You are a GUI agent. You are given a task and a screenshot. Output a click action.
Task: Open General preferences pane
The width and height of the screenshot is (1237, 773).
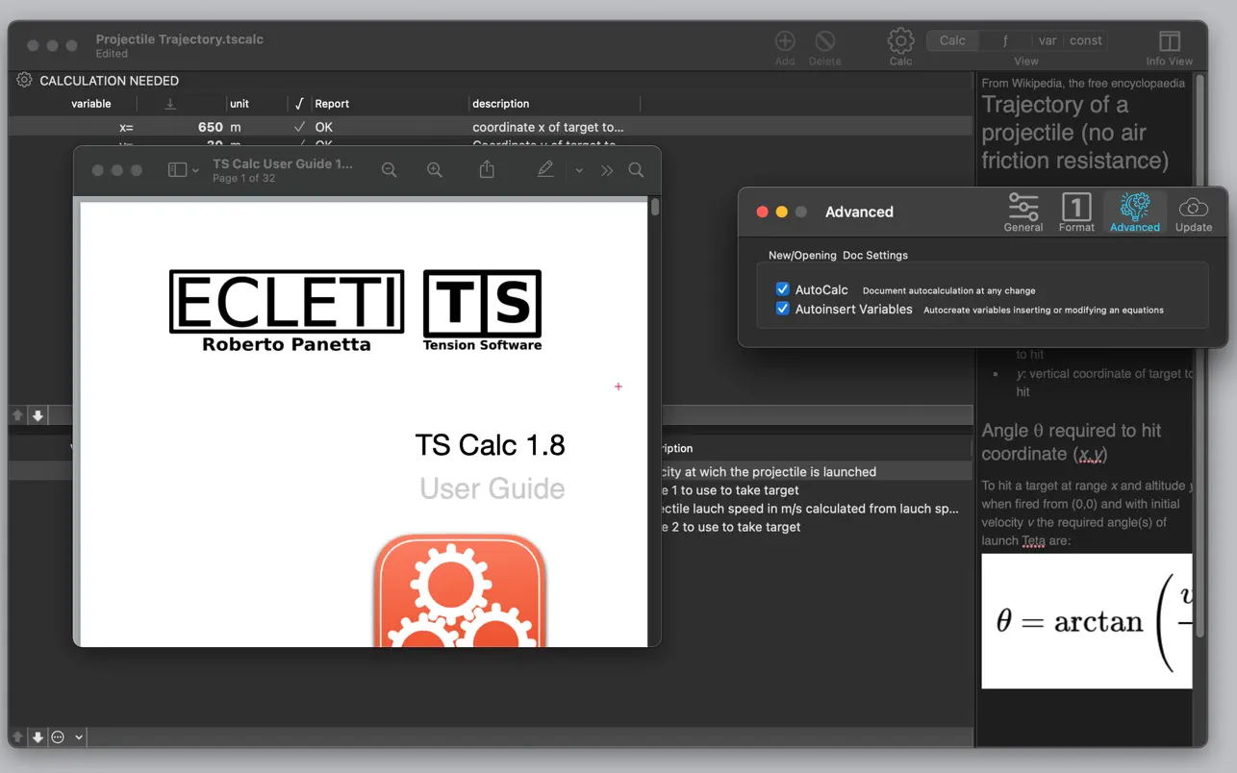tap(1023, 212)
